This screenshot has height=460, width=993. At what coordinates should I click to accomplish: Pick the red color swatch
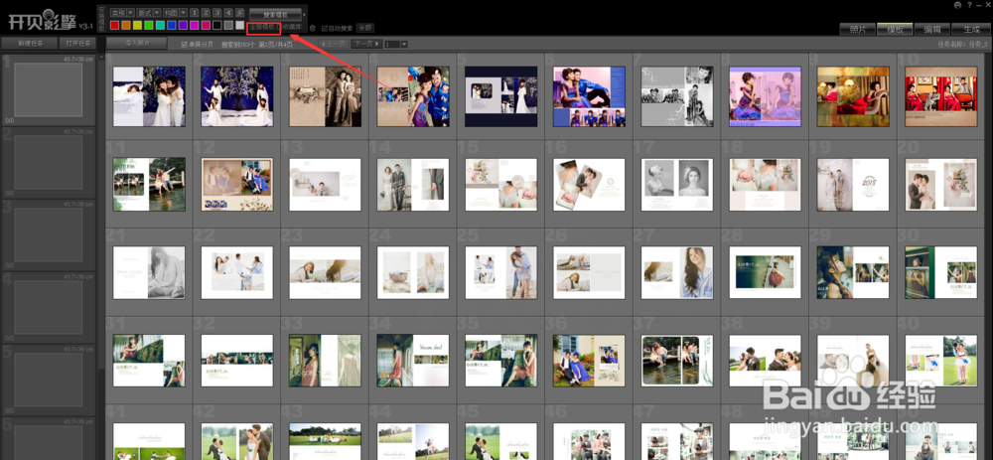(x=114, y=26)
